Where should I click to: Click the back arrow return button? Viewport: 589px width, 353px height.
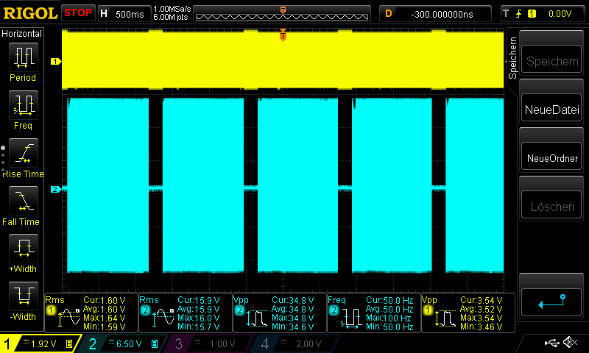(x=551, y=302)
